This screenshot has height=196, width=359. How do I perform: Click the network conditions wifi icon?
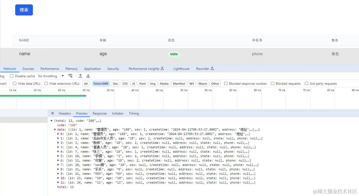70,76
